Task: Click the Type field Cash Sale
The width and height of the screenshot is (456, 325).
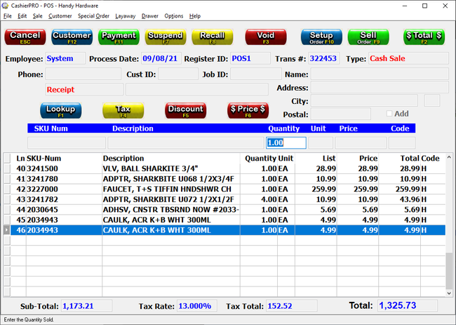Action: pos(408,58)
